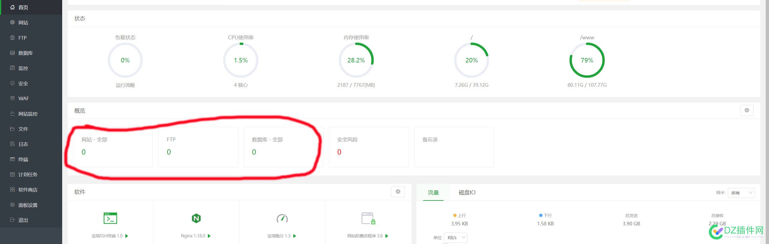The height and width of the screenshot is (244, 769).
Task: Click the exit icon beside 退出
Action: coord(12,220)
